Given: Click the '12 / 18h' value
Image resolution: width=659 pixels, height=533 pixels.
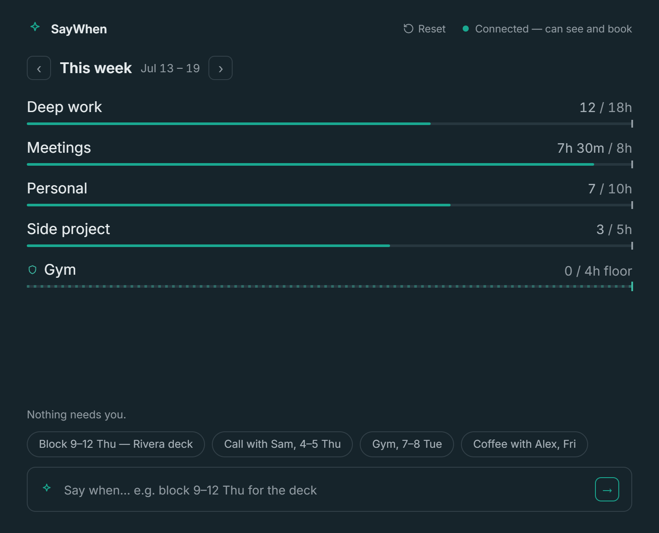Looking at the screenshot, I should pyautogui.click(x=605, y=108).
